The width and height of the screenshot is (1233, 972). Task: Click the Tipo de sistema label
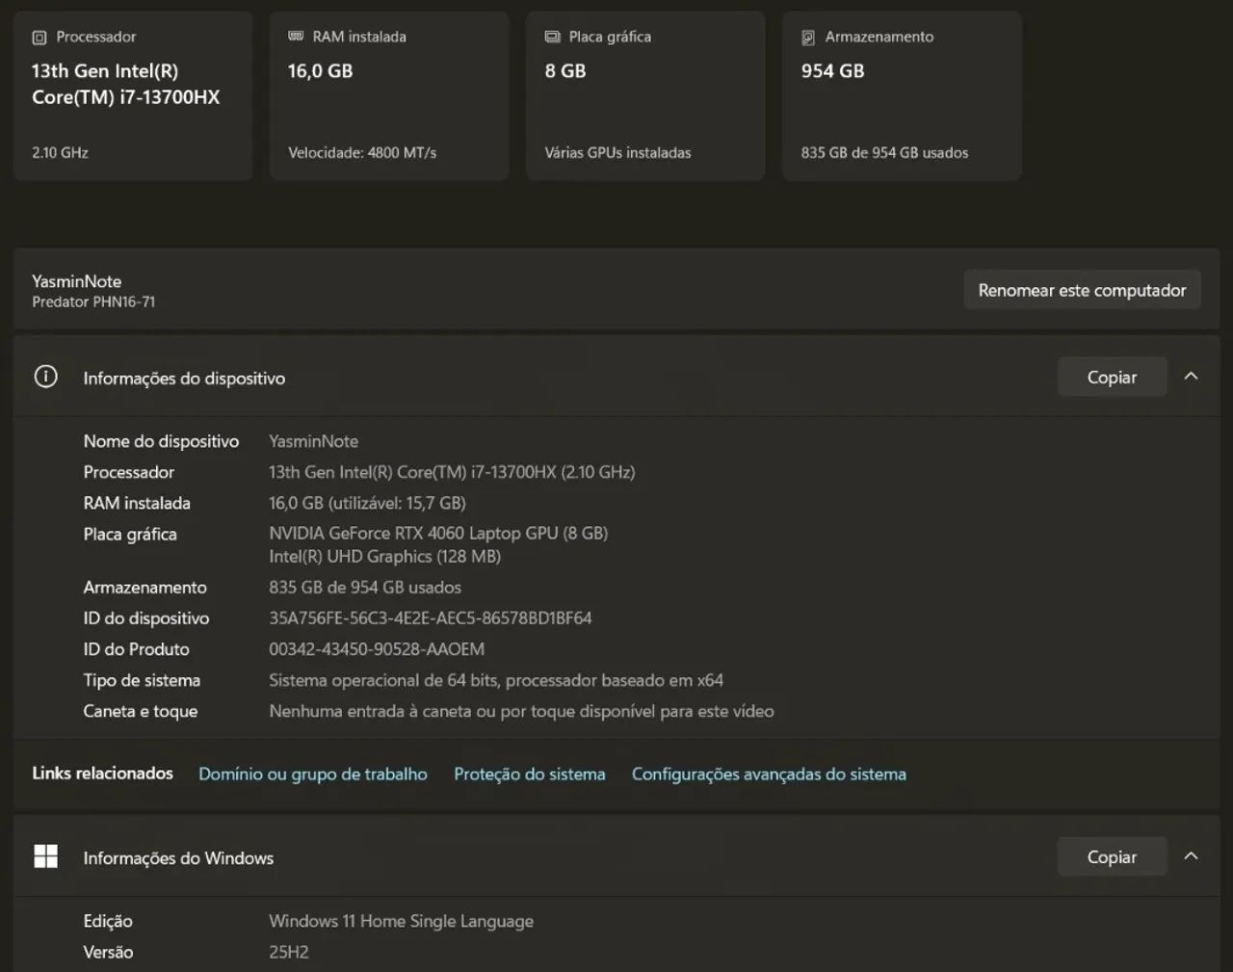[142, 680]
